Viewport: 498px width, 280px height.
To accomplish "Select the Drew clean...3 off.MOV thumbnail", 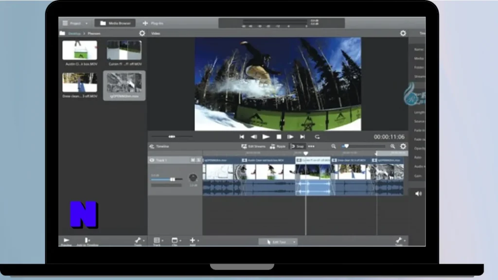I will [80, 83].
